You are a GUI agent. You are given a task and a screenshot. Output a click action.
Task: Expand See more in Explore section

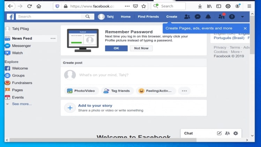point(22,104)
